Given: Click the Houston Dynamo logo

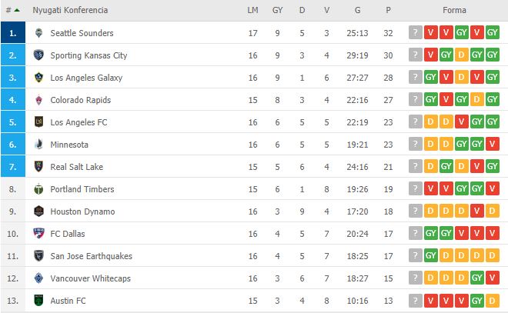Looking at the screenshot, I should [x=38, y=211].
